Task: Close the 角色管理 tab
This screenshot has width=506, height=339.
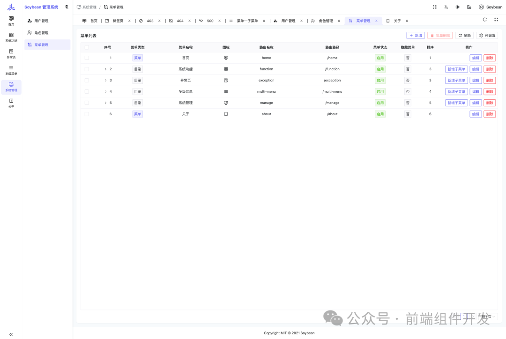Action: pos(339,21)
